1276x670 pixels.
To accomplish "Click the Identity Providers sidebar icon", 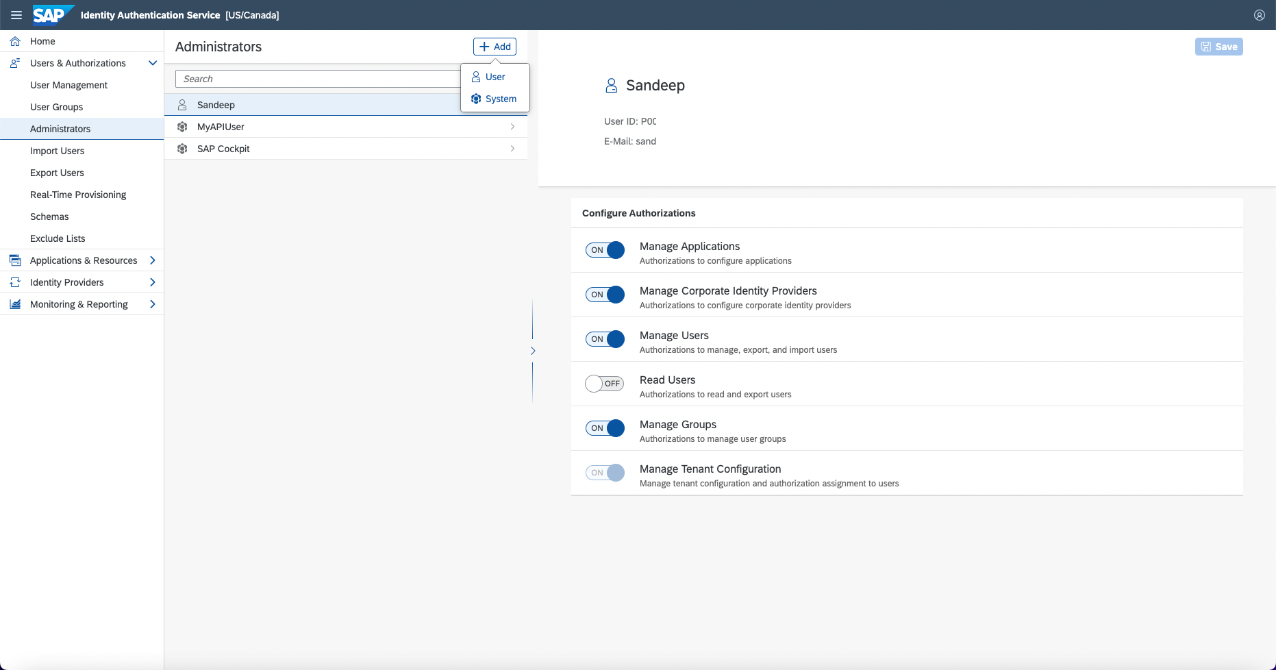I will coord(15,282).
